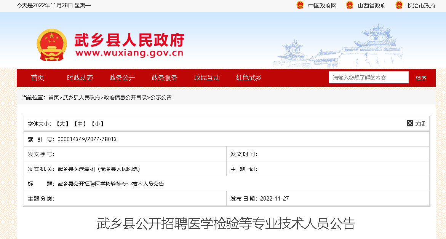Open the 时政动态 menu item
Screen dimensions: 446x239
[80, 78]
